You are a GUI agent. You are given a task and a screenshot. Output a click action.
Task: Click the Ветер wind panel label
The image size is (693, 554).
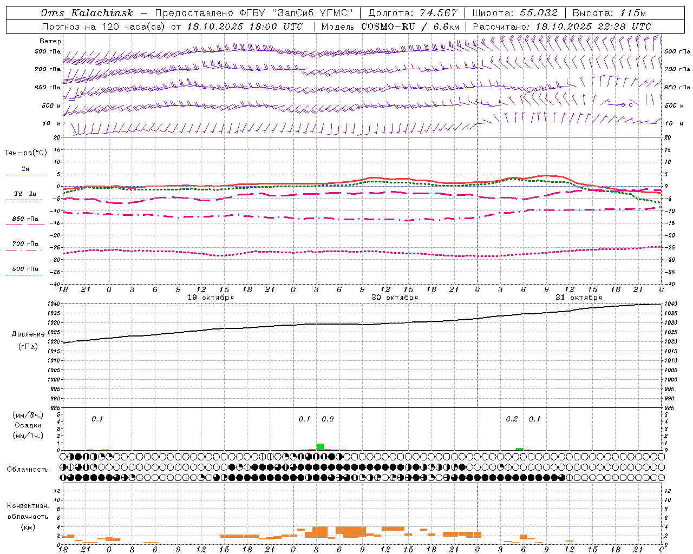[x=50, y=41]
